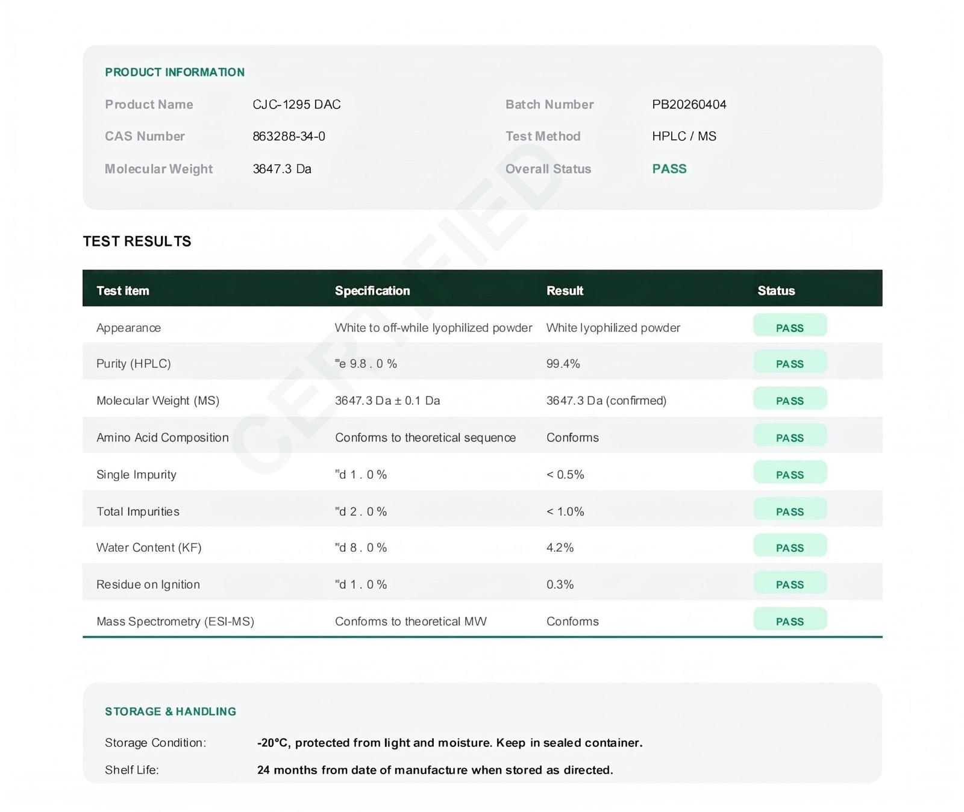Screen dimensions: 964x812
Task: Click the molecular weight value '3847.3 Da'
Action: tap(282, 169)
